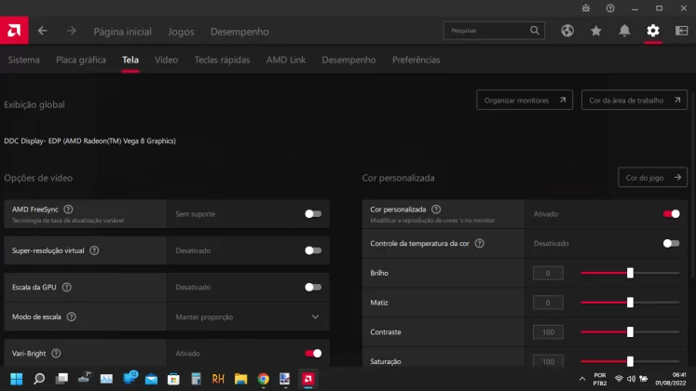Enable Escala da GPU switch
The width and height of the screenshot is (696, 391).
coord(313,288)
